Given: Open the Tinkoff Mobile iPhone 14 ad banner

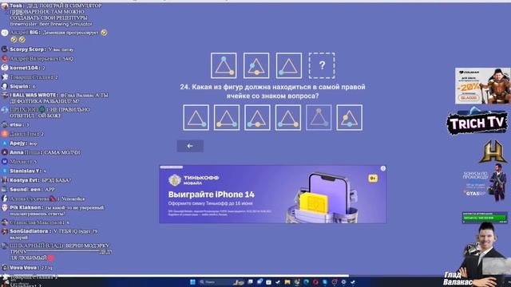Looking at the screenshot, I should point(273,195).
